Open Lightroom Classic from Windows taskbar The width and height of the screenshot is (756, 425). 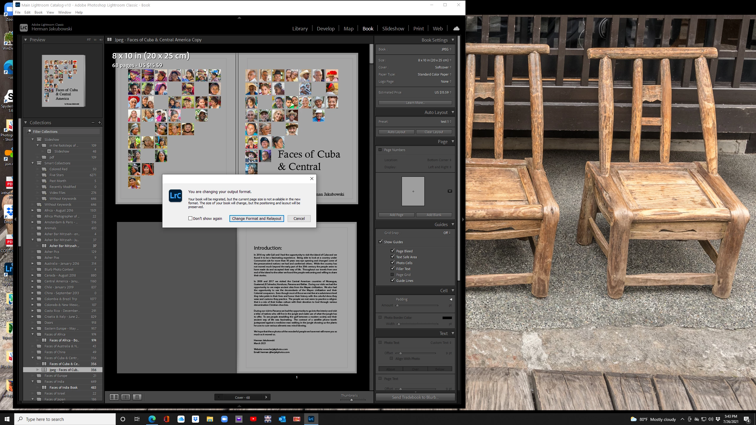[x=311, y=419]
